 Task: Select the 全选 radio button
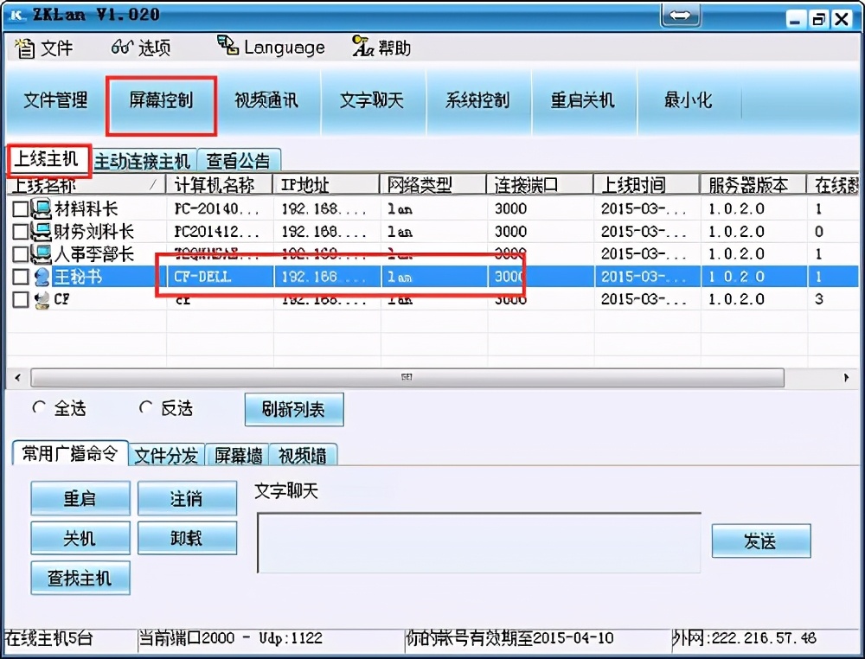click(37, 406)
